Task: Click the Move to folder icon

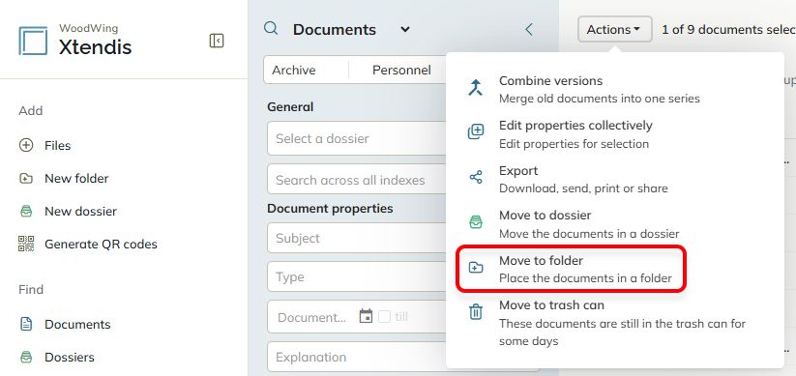Action: [475, 268]
